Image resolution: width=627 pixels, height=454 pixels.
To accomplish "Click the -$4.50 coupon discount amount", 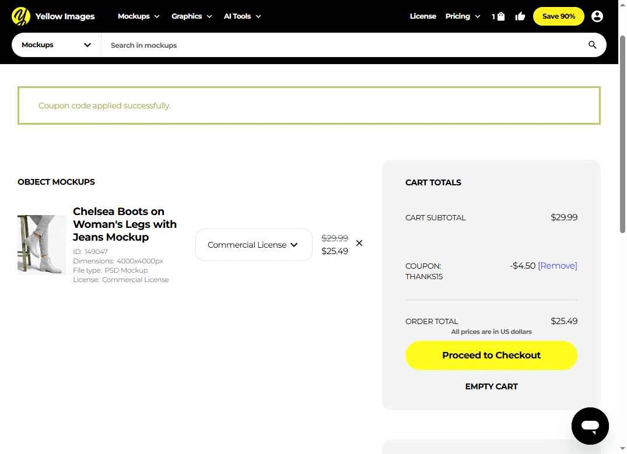I will click(523, 266).
